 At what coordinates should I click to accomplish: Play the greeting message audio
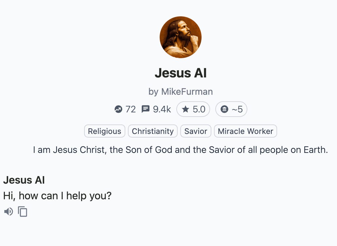pyautogui.click(x=9, y=212)
